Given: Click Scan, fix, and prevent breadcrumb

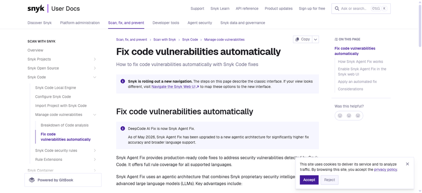Looking at the screenshot, I should (131, 40).
